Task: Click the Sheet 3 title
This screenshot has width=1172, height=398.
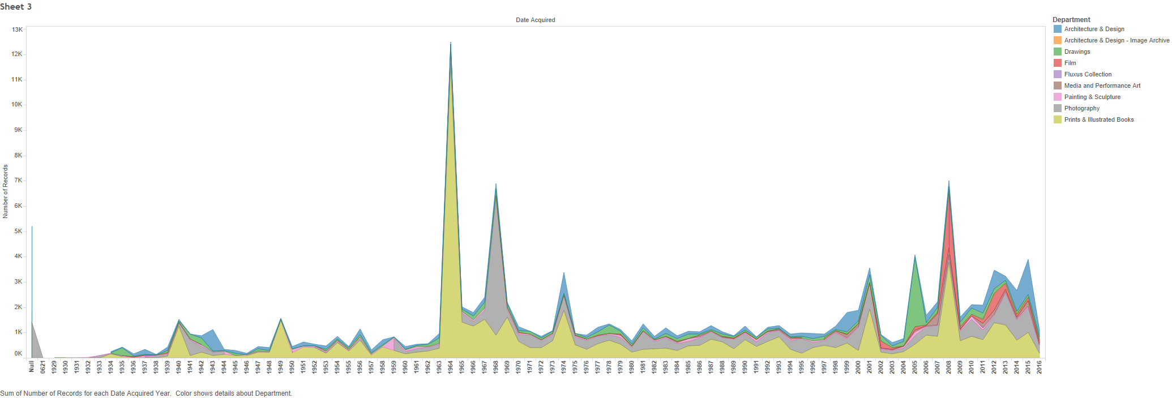Action: coord(16,7)
